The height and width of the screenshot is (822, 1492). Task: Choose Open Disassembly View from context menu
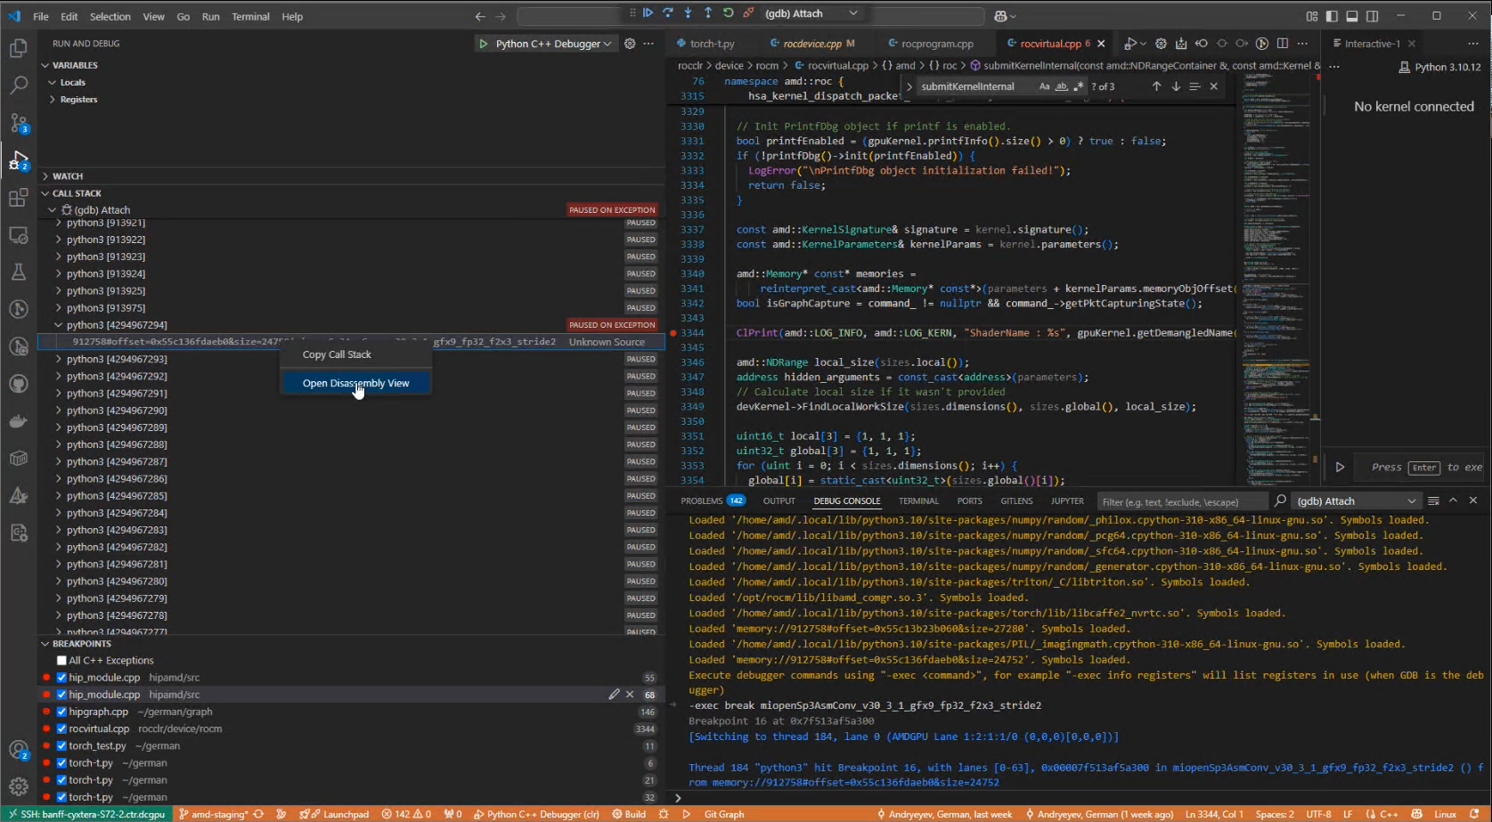pyautogui.click(x=355, y=383)
